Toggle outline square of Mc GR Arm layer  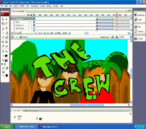(x=34, y=28)
